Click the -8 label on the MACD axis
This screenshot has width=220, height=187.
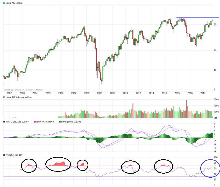215,151
